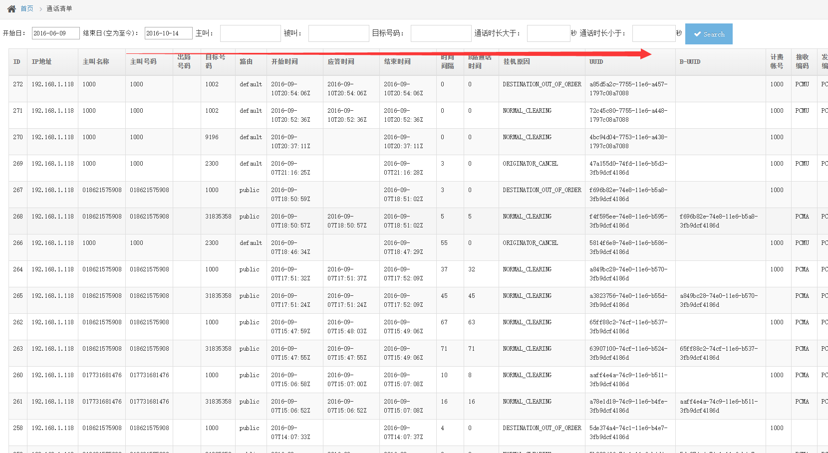Select the row with ID 260
Viewport: 828px width, 453px height.
pyautogui.click(x=18, y=375)
